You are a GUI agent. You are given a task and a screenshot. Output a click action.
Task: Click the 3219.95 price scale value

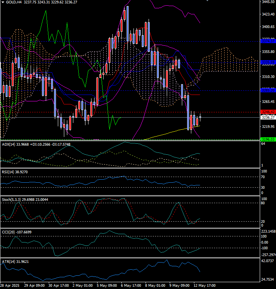pyautogui.click(x=268, y=127)
